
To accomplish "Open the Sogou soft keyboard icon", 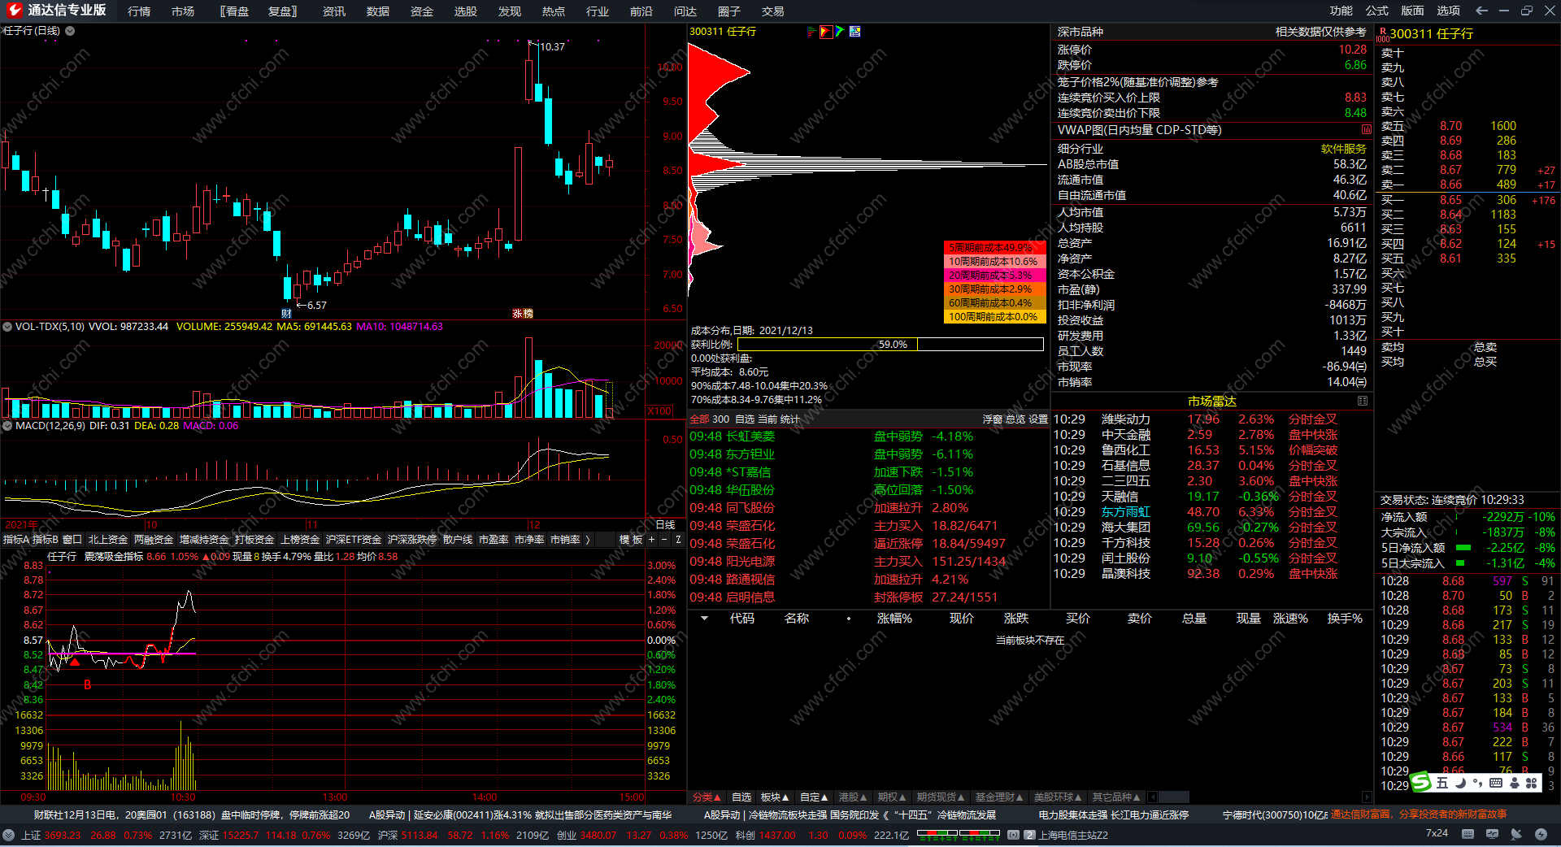I will pos(1496,783).
